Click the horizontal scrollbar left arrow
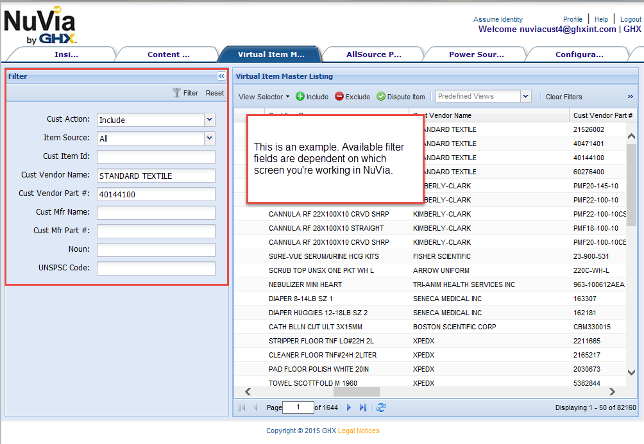This screenshot has width=644, height=444. tap(248, 392)
